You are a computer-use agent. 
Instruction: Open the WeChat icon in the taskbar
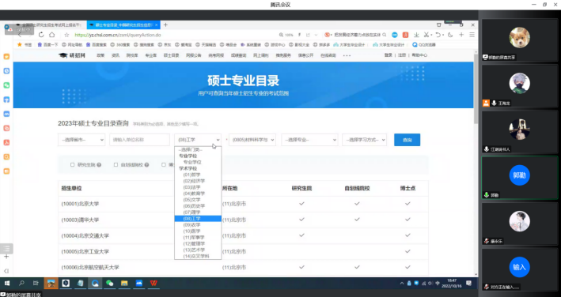pyautogui.click(x=109, y=283)
